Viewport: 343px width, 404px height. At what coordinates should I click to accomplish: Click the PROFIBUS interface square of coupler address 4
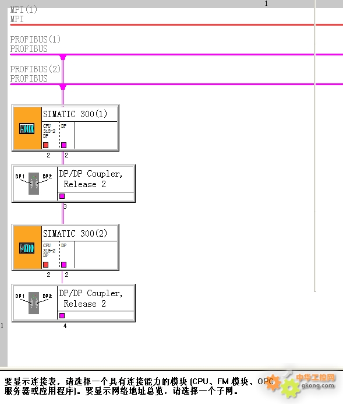click(62, 315)
